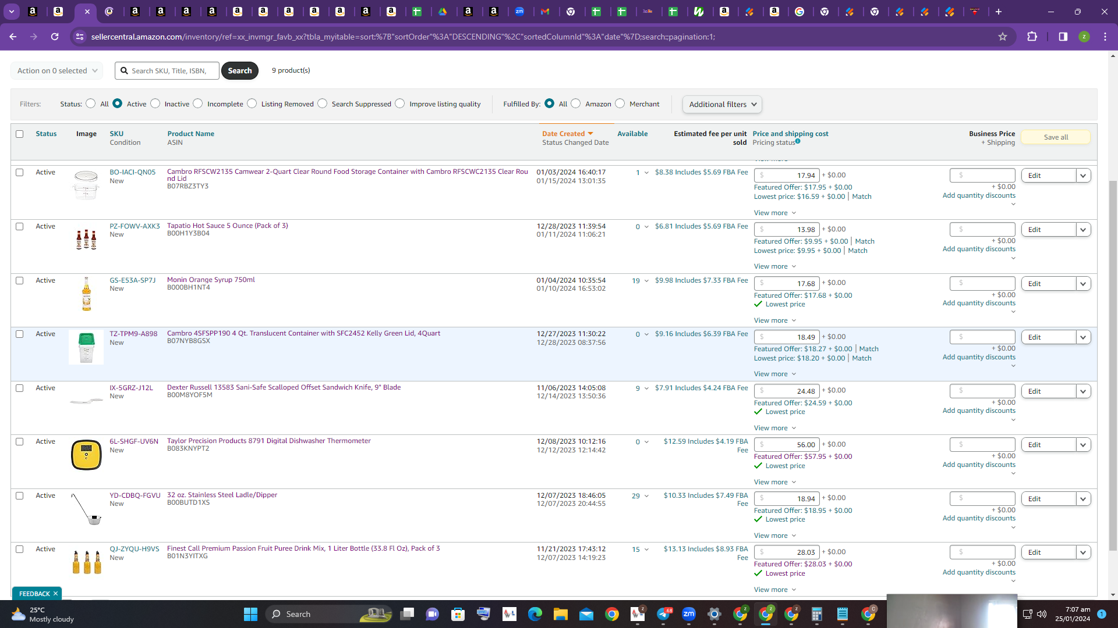Go back using the browser back arrow
This screenshot has width=1118, height=628.
[13, 37]
